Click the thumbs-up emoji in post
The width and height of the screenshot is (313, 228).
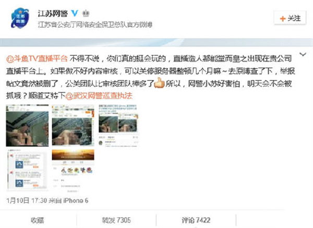click(159, 83)
